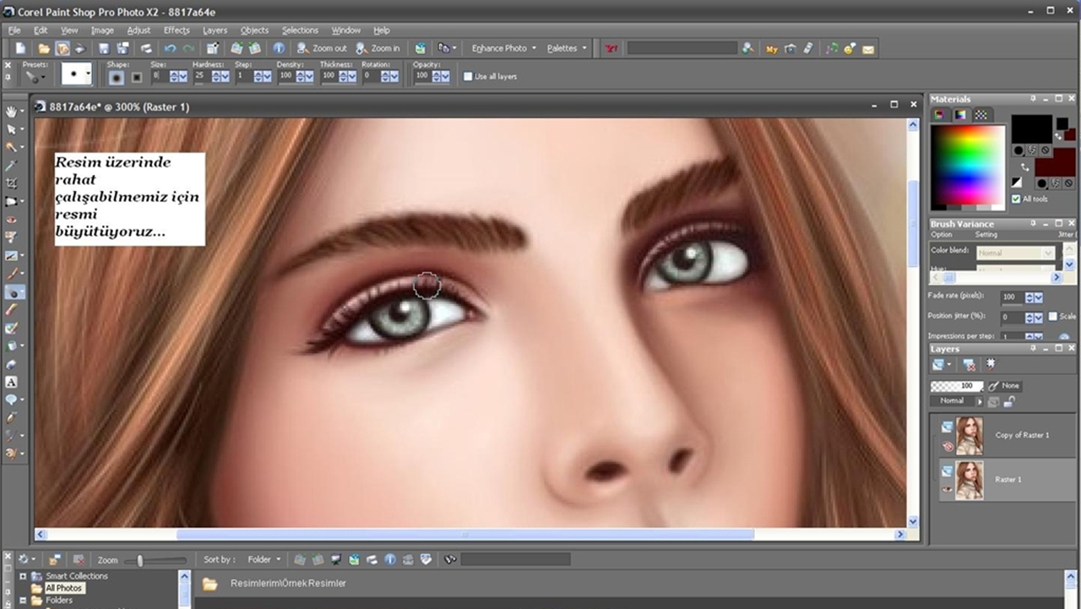Toggle visibility of Copy of Raster 1 layer
The width and height of the screenshot is (1081, 609).
click(x=948, y=446)
